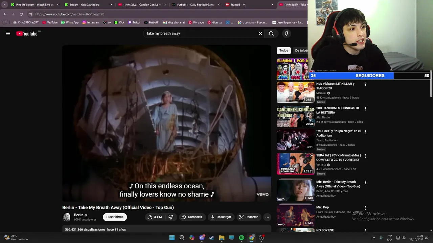Select the Todos filter chip
This screenshot has width=433, height=243.
coord(284,51)
